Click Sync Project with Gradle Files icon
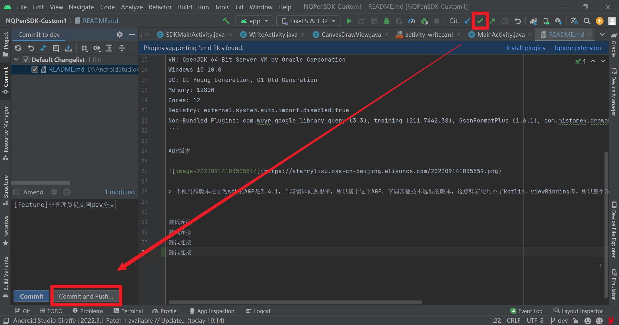Viewport: 619px width, 325px height. 534,21
